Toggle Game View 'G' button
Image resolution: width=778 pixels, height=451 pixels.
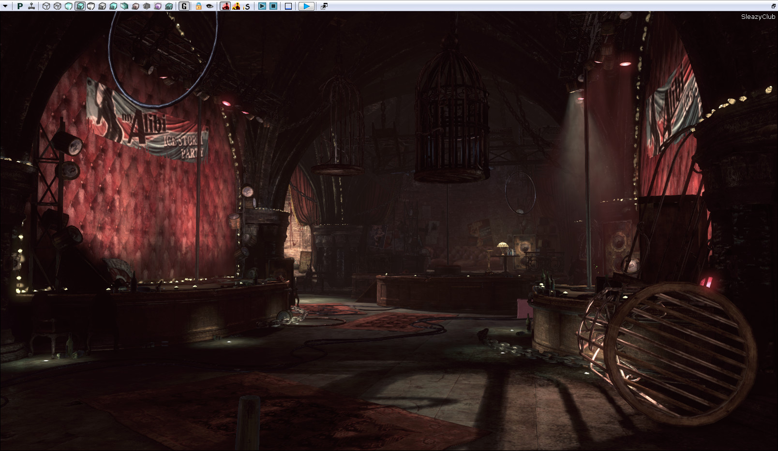tap(184, 6)
